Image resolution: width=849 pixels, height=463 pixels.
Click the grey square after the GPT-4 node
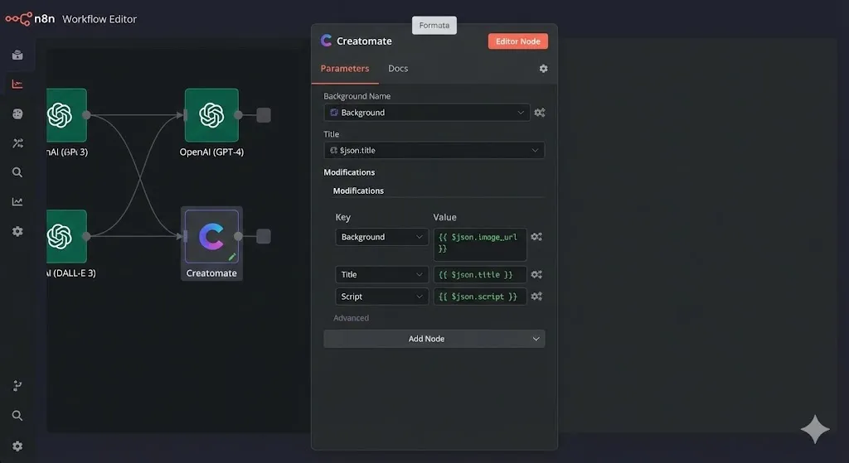[264, 115]
